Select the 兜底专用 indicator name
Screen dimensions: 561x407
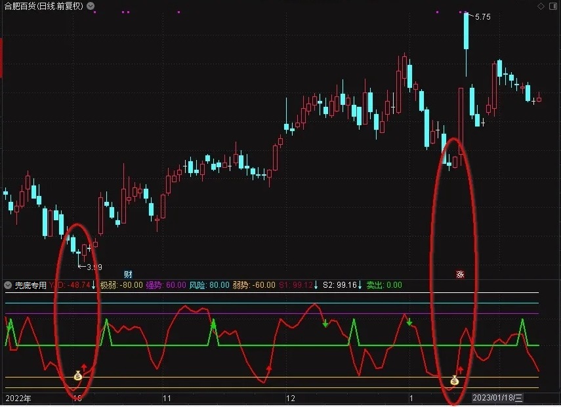point(31,285)
